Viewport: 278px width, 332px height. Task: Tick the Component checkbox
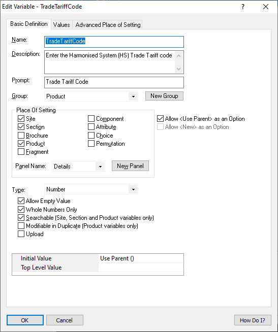[x=91, y=119]
